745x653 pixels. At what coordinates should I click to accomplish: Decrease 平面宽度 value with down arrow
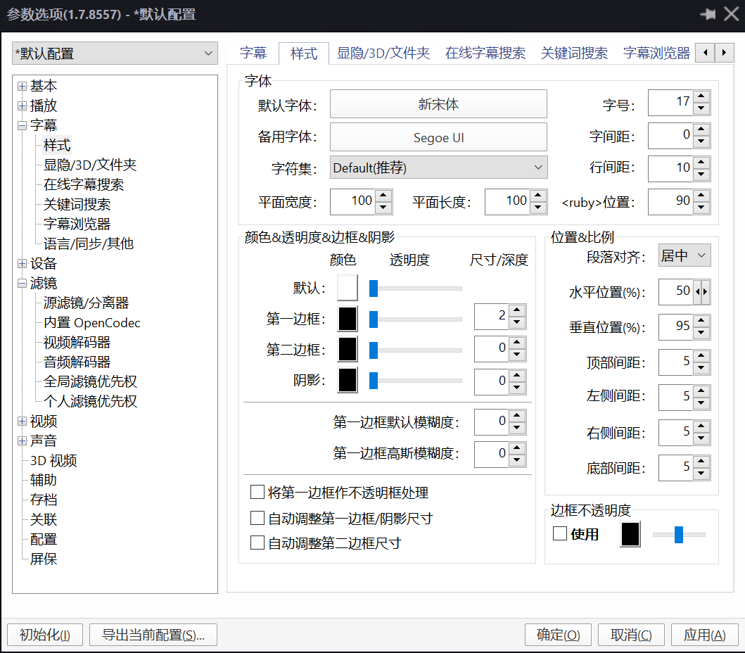(x=383, y=208)
